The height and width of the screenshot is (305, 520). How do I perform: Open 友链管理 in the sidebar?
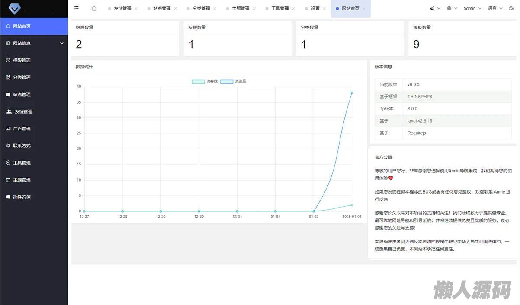23,111
